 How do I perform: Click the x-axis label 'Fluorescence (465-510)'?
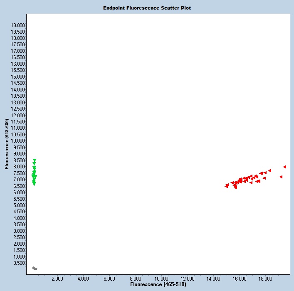tap(158, 285)
